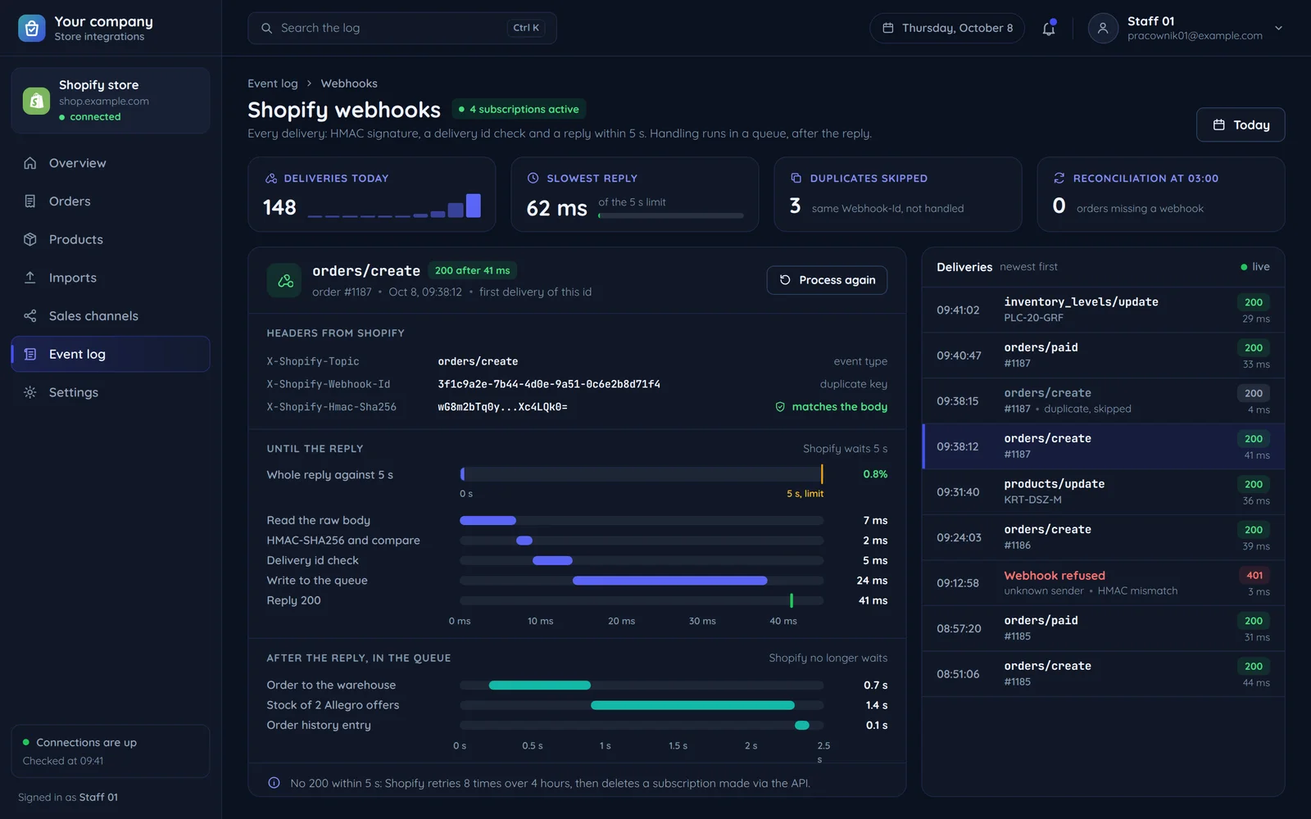Select the 08:57:20 orders/paid #1185 delivery
The height and width of the screenshot is (819, 1311).
(1103, 628)
